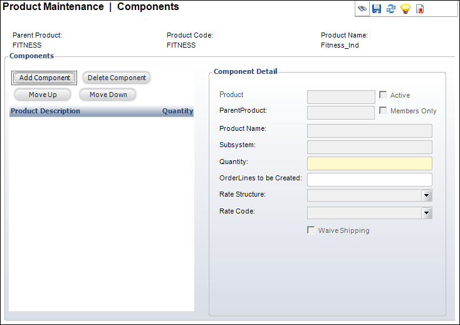Open the Rate Code dropdown

(x=426, y=213)
